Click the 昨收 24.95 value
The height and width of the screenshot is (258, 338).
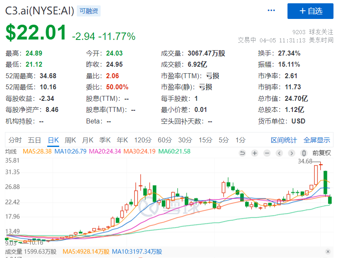pyautogui.click(x=114, y=64)
